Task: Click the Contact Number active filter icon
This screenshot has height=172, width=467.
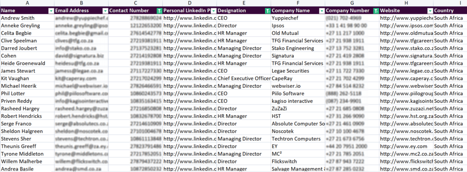Action: click(x=159, y=11)
